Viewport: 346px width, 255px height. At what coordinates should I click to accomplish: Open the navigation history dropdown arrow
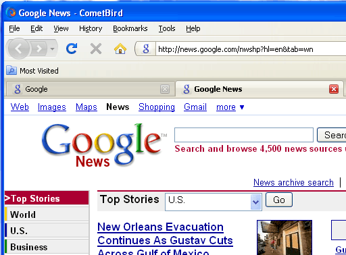(x=52, y=49)
